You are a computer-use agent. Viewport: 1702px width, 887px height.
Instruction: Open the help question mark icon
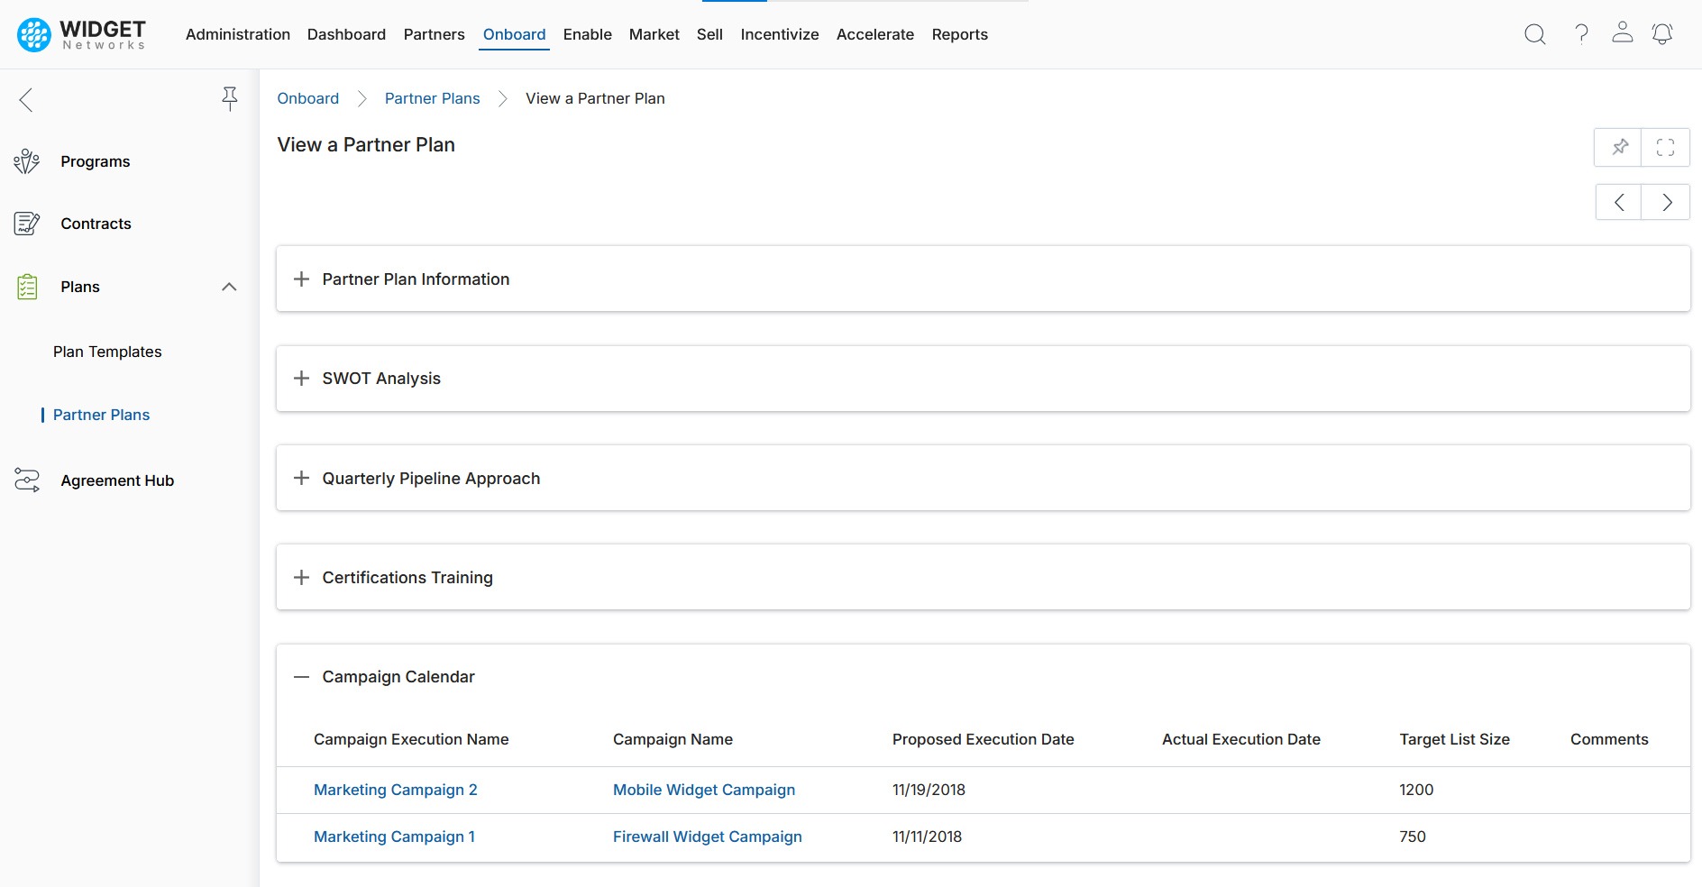click(x=1581, y=34)
